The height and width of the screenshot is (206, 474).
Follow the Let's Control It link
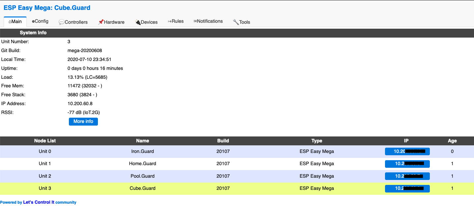[39, 202]
